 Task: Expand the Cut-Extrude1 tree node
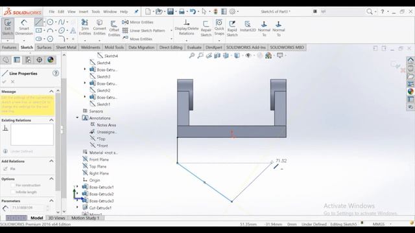(x=77, y=208)
